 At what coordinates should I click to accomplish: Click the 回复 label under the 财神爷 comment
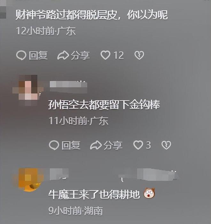point(38,55)
